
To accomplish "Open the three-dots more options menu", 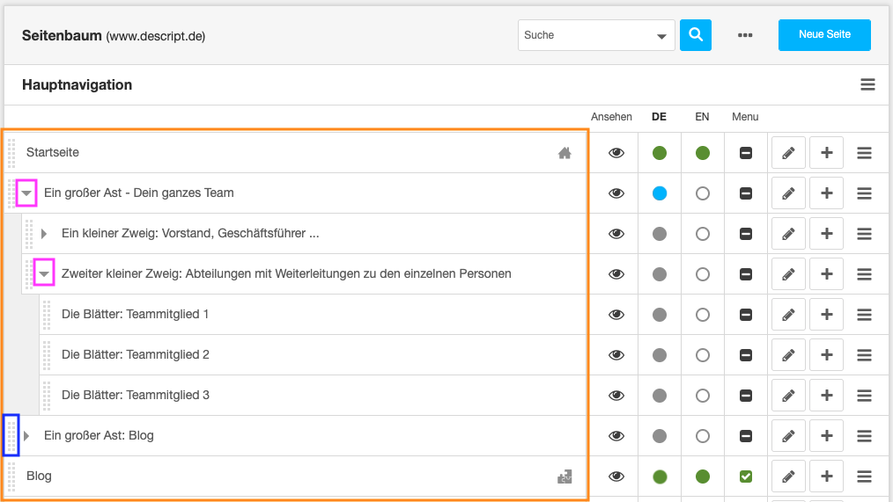I will (745, 35).
